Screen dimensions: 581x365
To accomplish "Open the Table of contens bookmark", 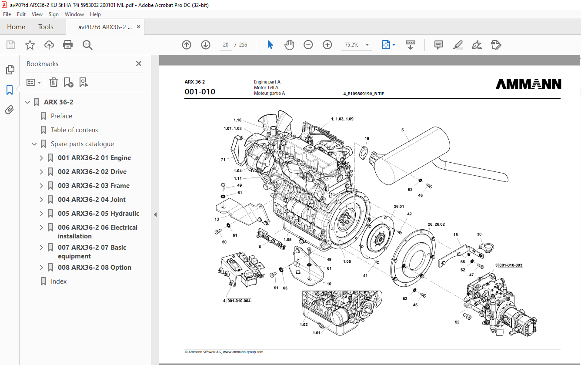I will pyautogui.click(x=74, y=130).
